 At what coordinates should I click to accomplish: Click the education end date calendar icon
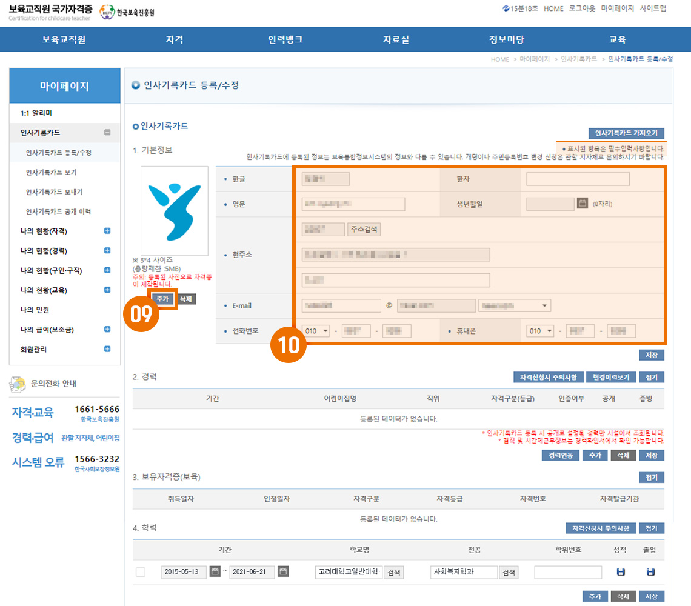(282, 571)
